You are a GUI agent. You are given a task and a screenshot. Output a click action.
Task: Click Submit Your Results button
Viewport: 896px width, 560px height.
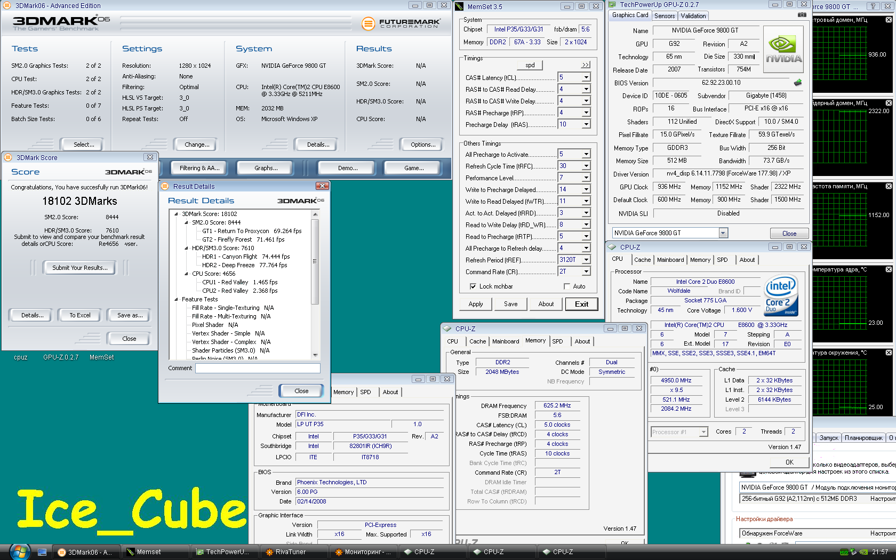[80, 268]
